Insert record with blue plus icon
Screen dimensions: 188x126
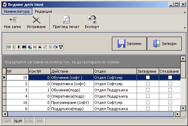click(x=30, y=47)
